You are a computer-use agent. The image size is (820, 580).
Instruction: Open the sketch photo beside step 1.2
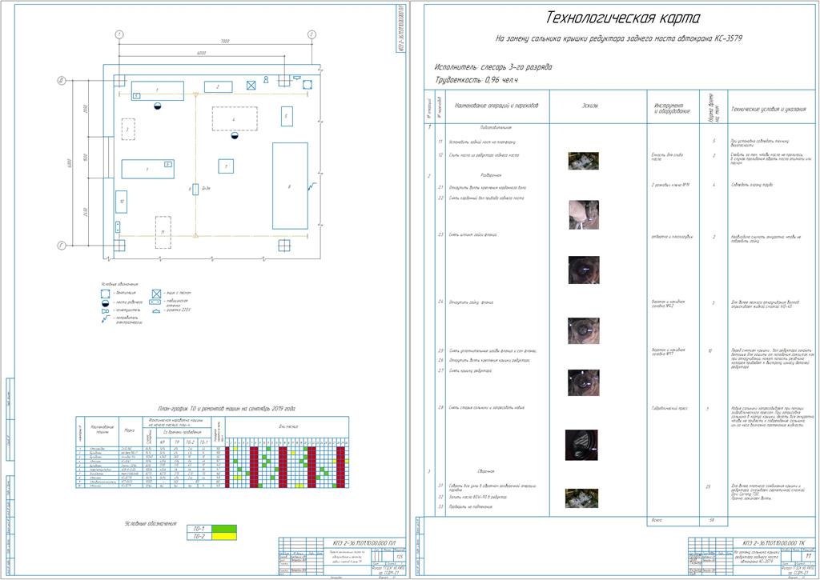click(584, 161)
